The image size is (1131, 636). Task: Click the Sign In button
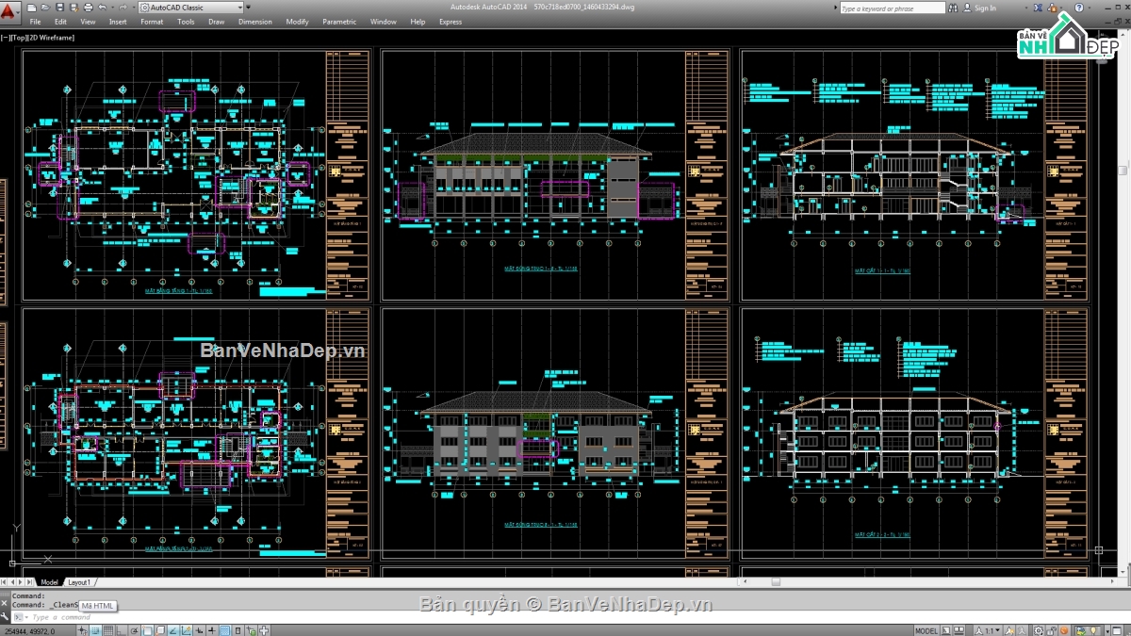coord(984,8)
